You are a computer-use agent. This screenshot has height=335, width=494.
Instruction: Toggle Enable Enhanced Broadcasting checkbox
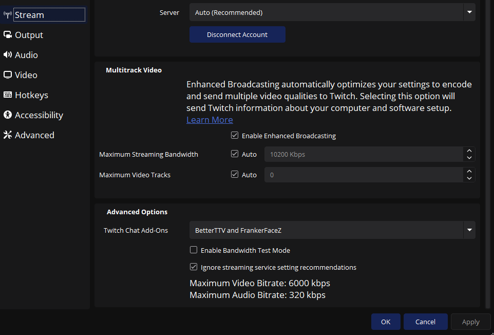[234, 136]
